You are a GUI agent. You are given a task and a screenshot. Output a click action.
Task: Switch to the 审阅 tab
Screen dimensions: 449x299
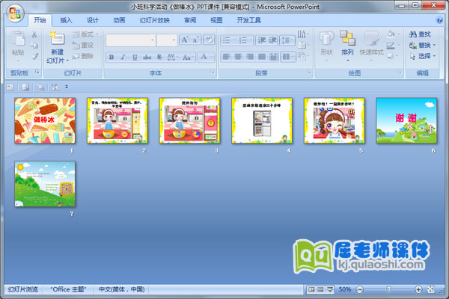pyautogui.click(x=190, y=20)
